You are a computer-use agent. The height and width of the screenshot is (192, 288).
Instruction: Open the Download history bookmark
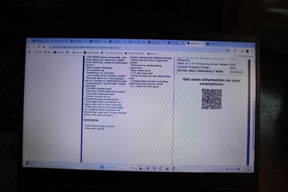point(114,52)
